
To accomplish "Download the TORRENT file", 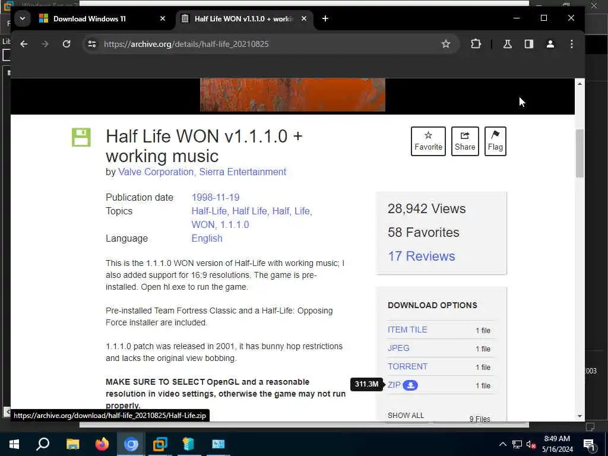I will click(407, 366).
